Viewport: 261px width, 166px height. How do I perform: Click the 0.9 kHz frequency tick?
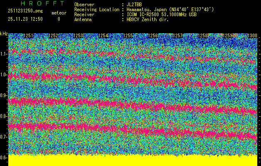[4, 95]
